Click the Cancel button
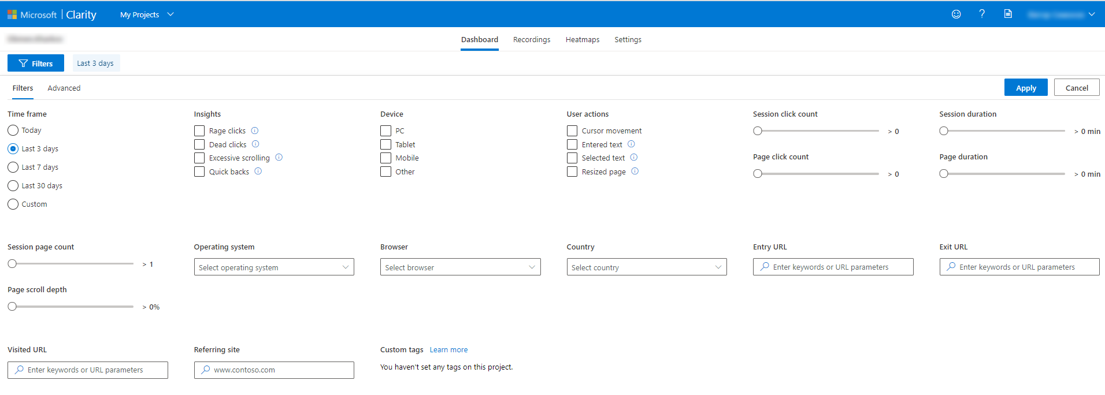Screen dimensions: 1105x395 (1077, 87)
